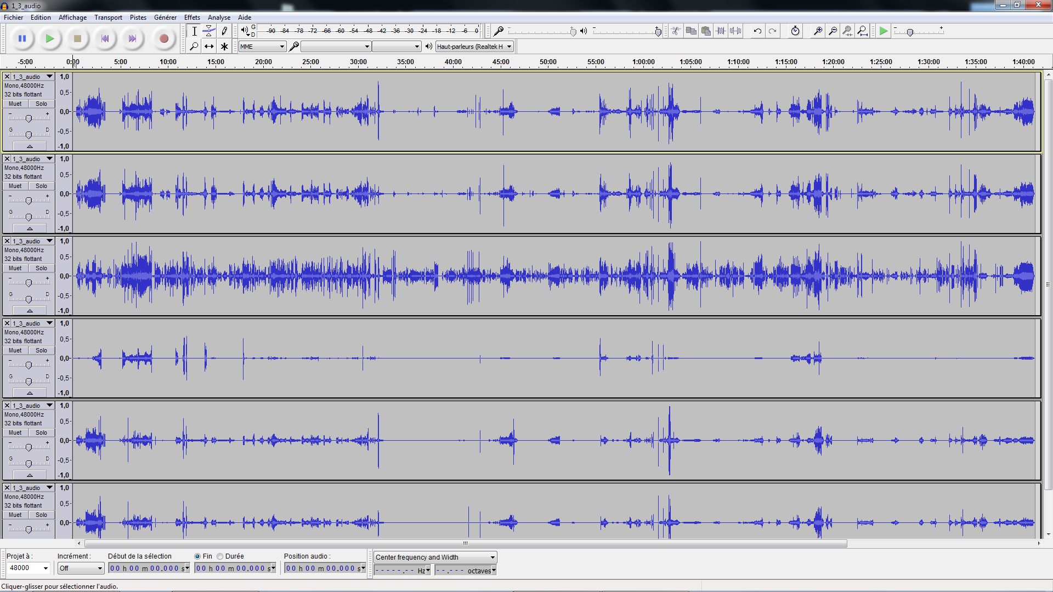
Task: Open the Center frequency and Width dropdown
Action: point(435,557)
